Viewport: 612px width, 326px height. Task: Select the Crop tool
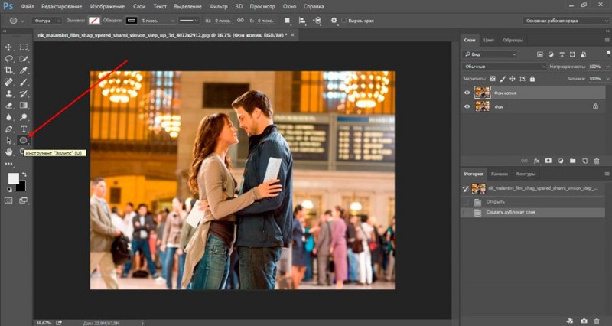pos(8,70)
